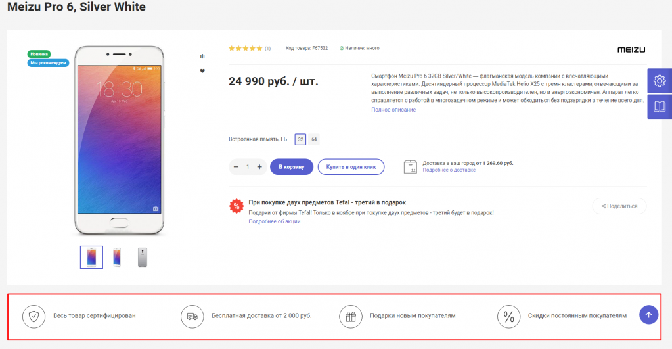
Task: Select the second angled phone thumbnail
Action: (x=117, y=257)
